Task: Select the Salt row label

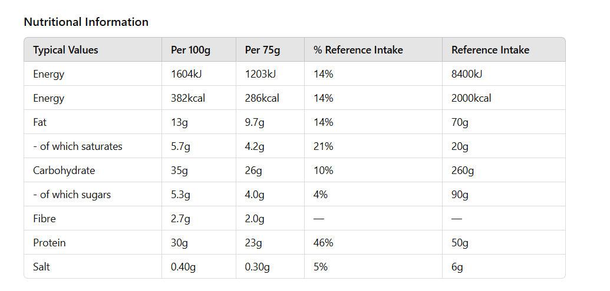Action: 41,267
